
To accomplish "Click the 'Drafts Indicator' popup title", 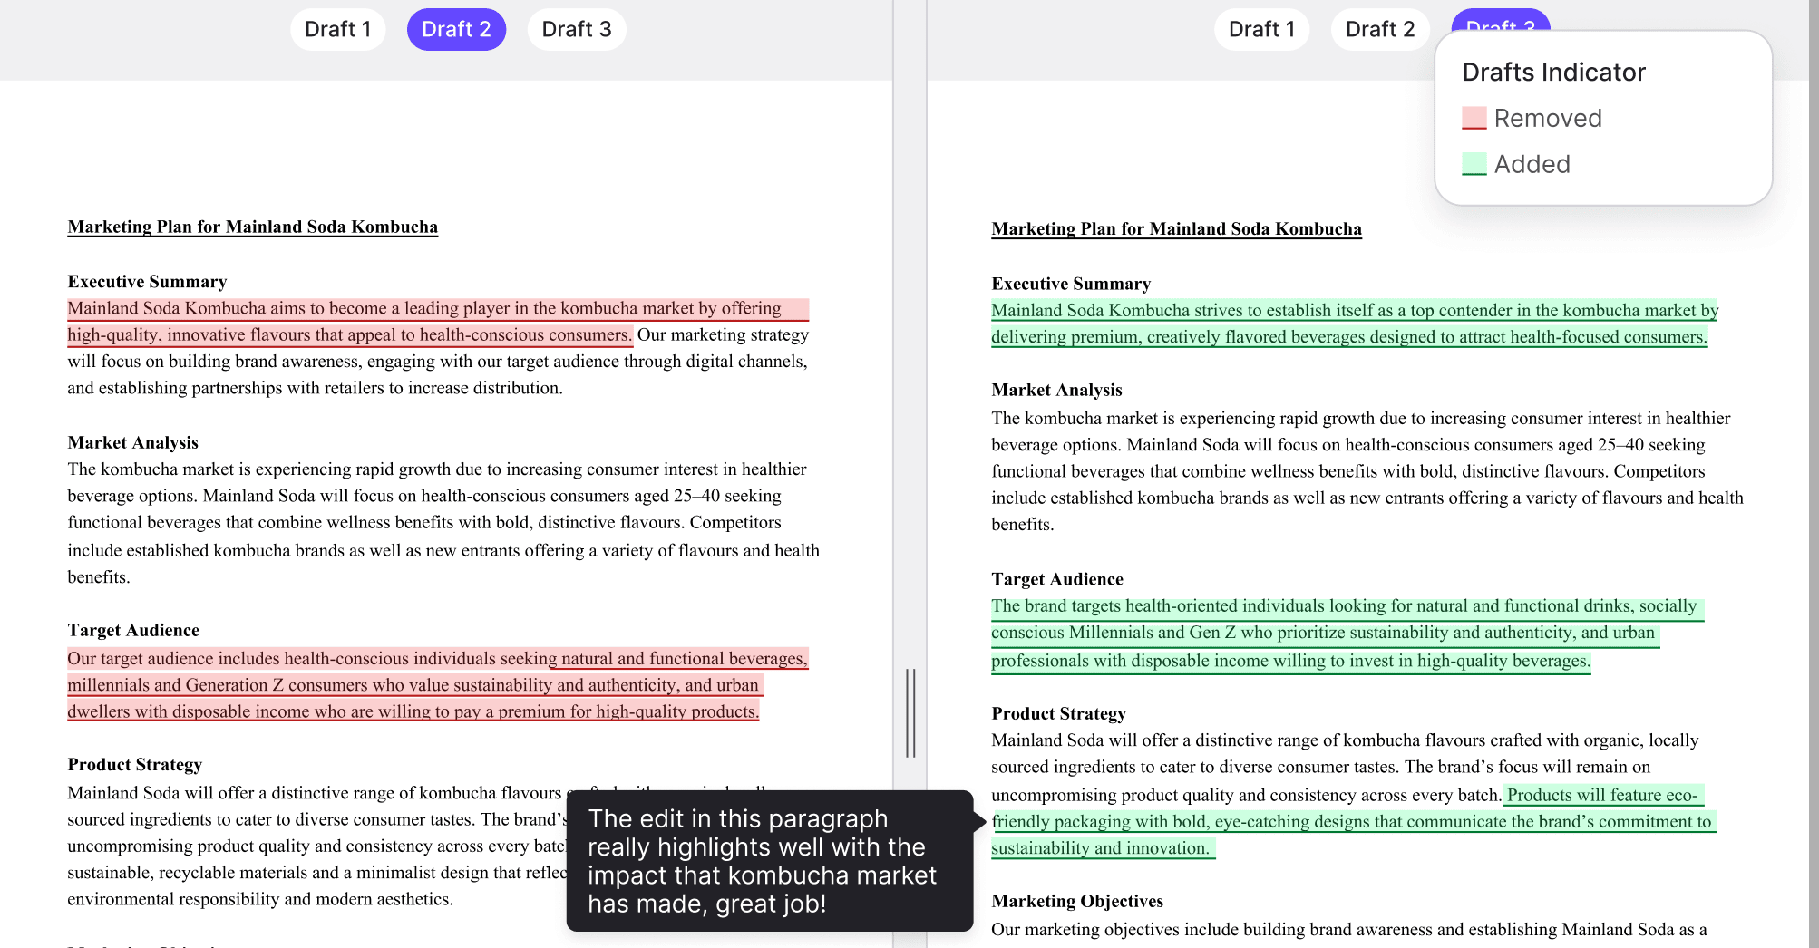I will [x=1553, y=73].
